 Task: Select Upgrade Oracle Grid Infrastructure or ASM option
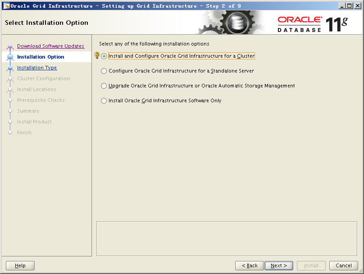click(x=104, y=86)
